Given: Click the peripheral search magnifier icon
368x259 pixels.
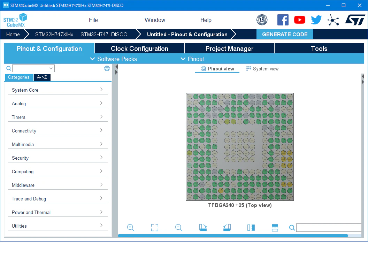Looking at the screenshot, I should tap(9, 68).
